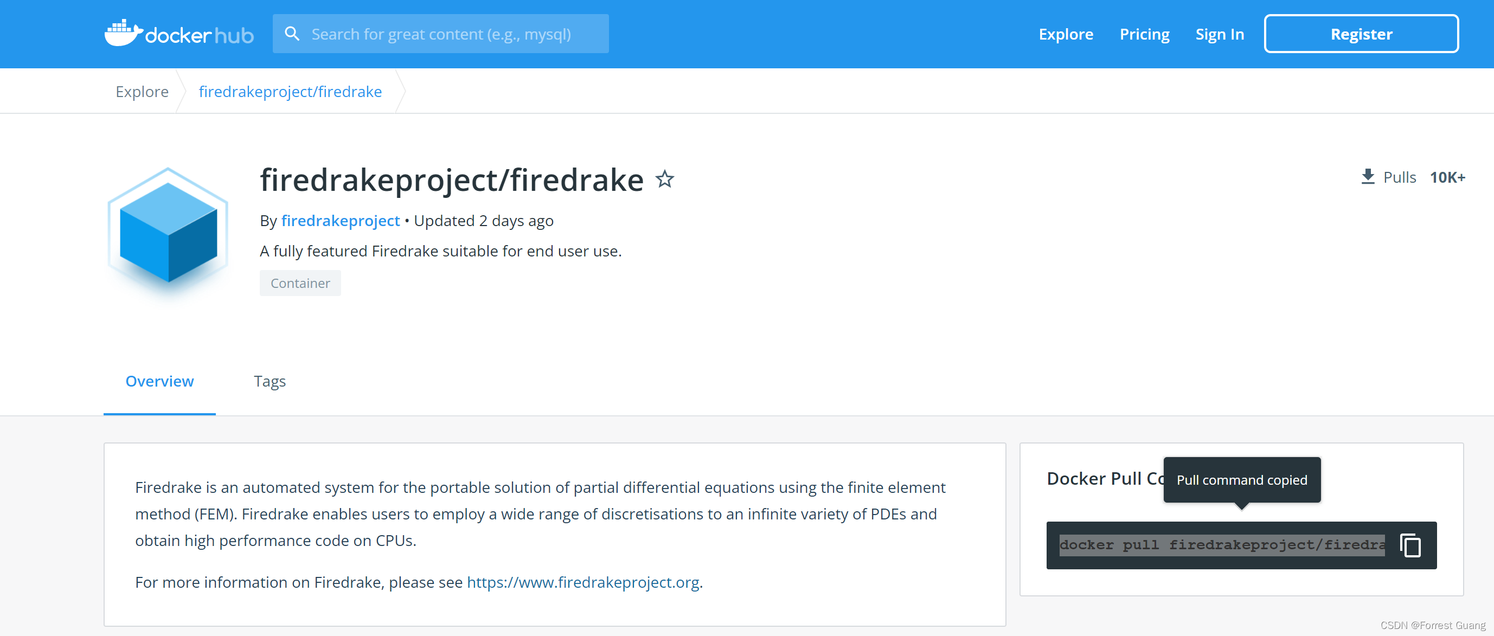Click the firedrakeproject/firedrake breadcrumb link

click(290, 91)
